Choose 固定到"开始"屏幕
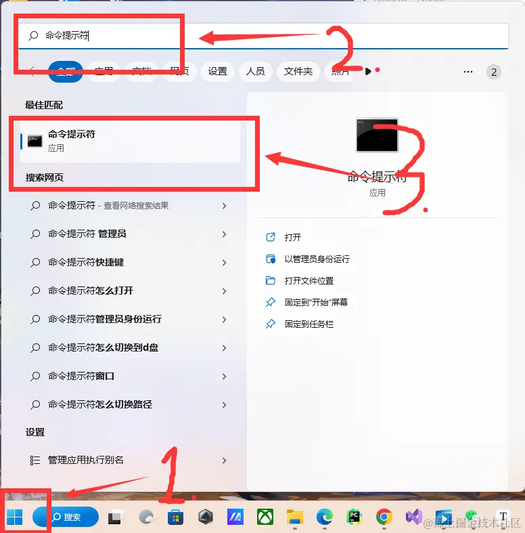 tap(316, 302)
